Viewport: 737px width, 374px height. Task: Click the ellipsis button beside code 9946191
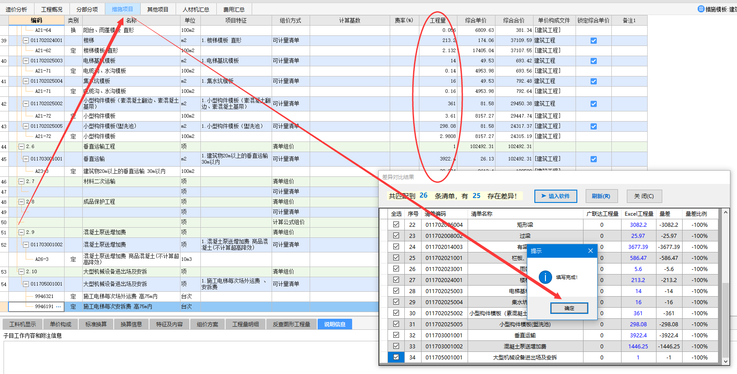pyautogui.click(x=58, y=306)
